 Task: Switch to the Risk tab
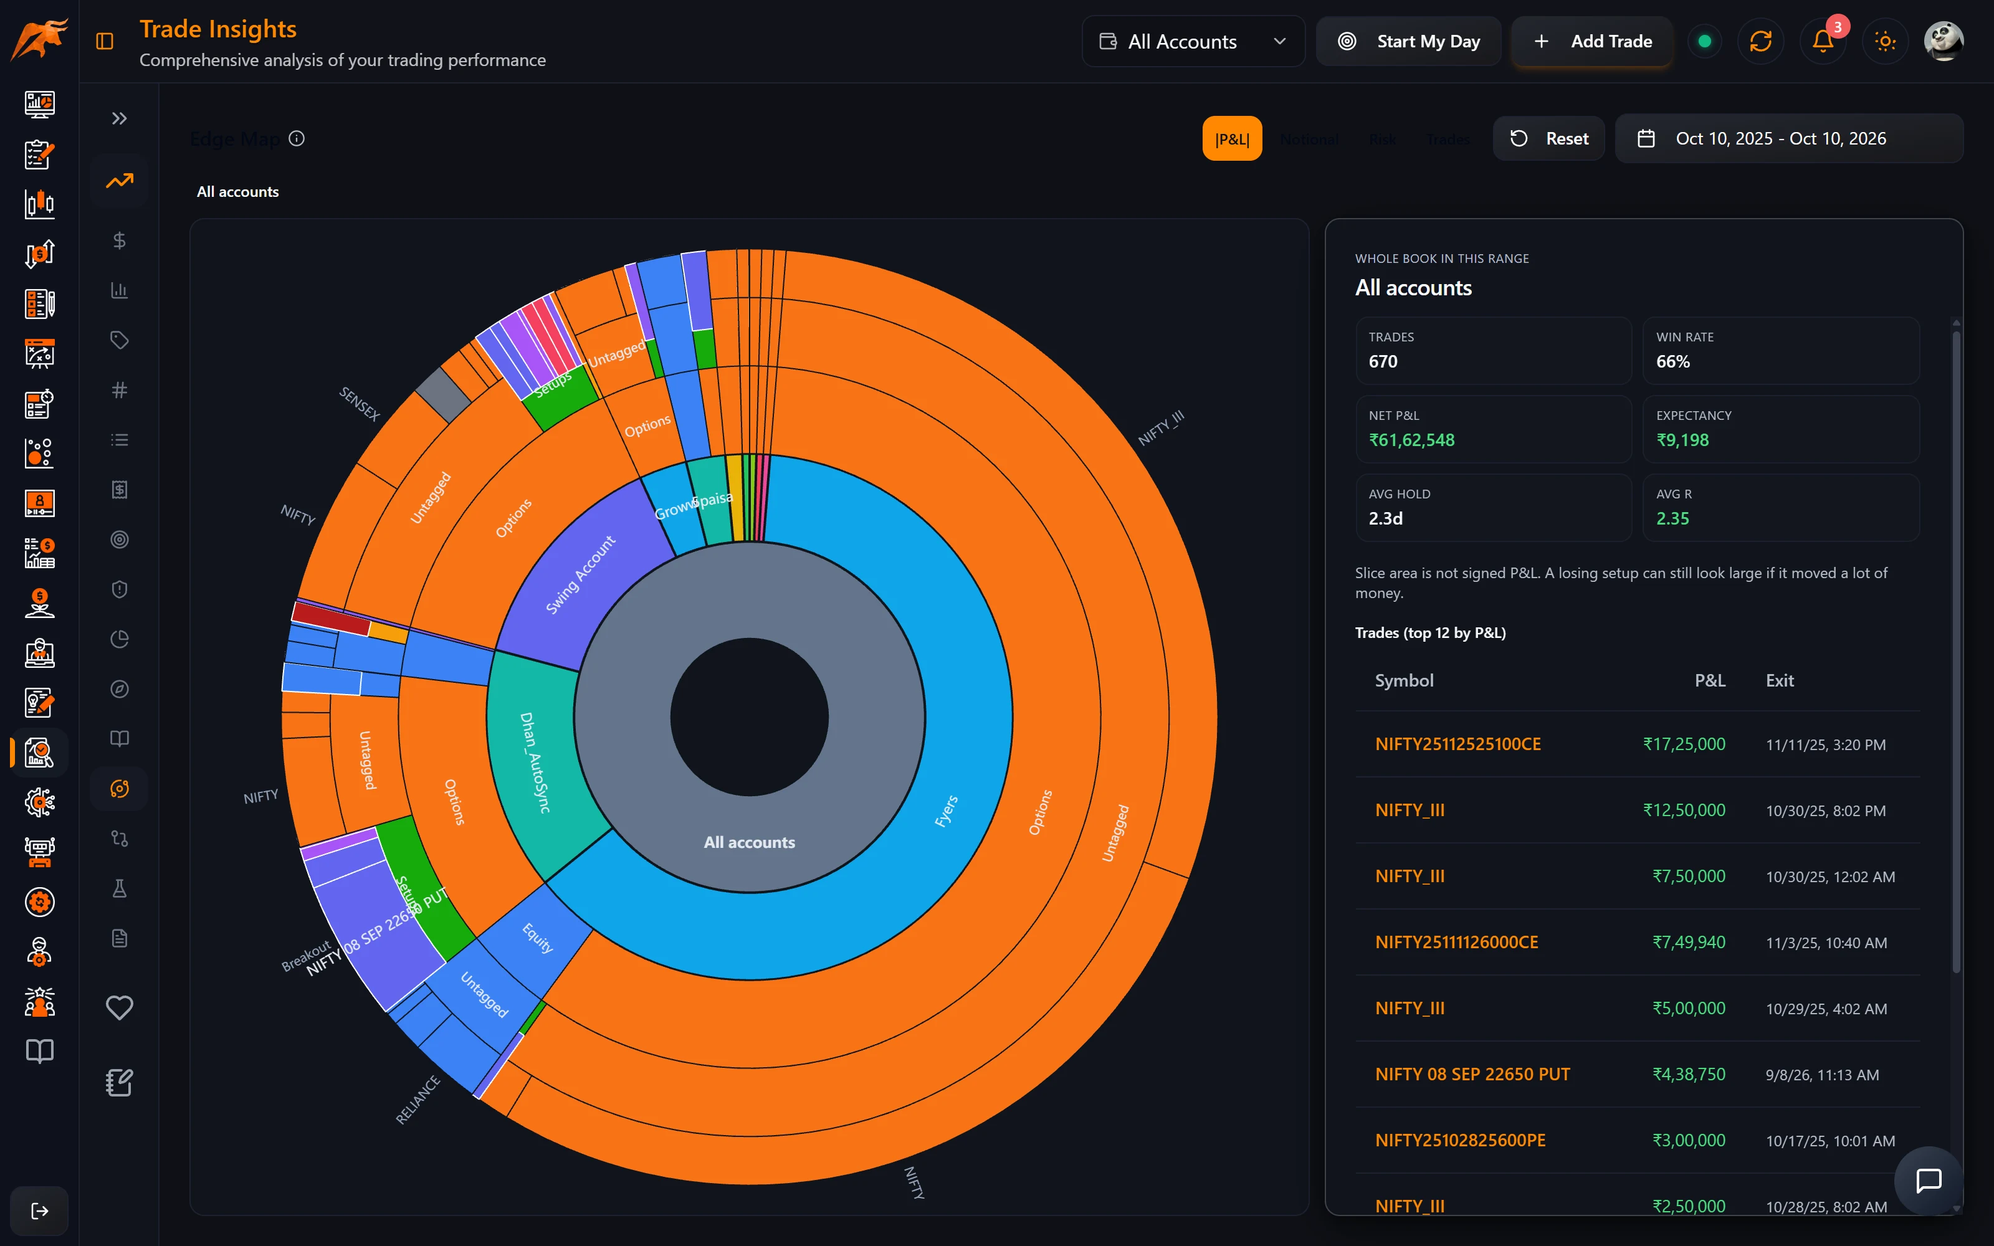tap(1383, 140)
